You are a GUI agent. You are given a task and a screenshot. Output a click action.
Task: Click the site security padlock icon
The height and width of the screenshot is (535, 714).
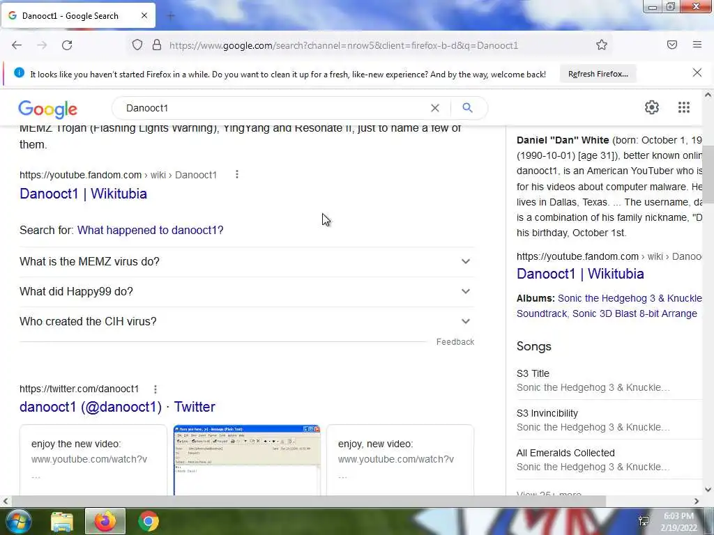coord(157,45)
